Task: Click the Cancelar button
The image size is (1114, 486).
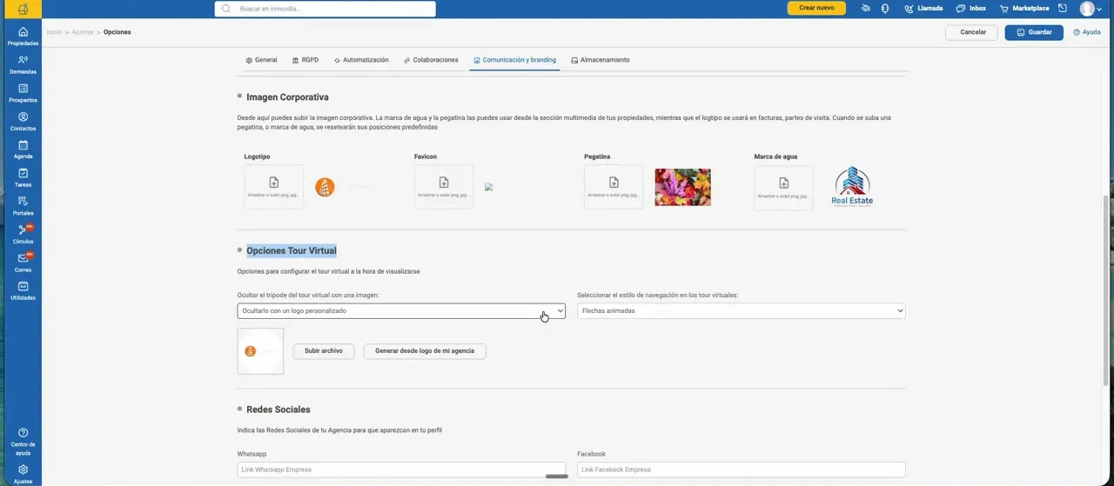Action: [972, 32]
